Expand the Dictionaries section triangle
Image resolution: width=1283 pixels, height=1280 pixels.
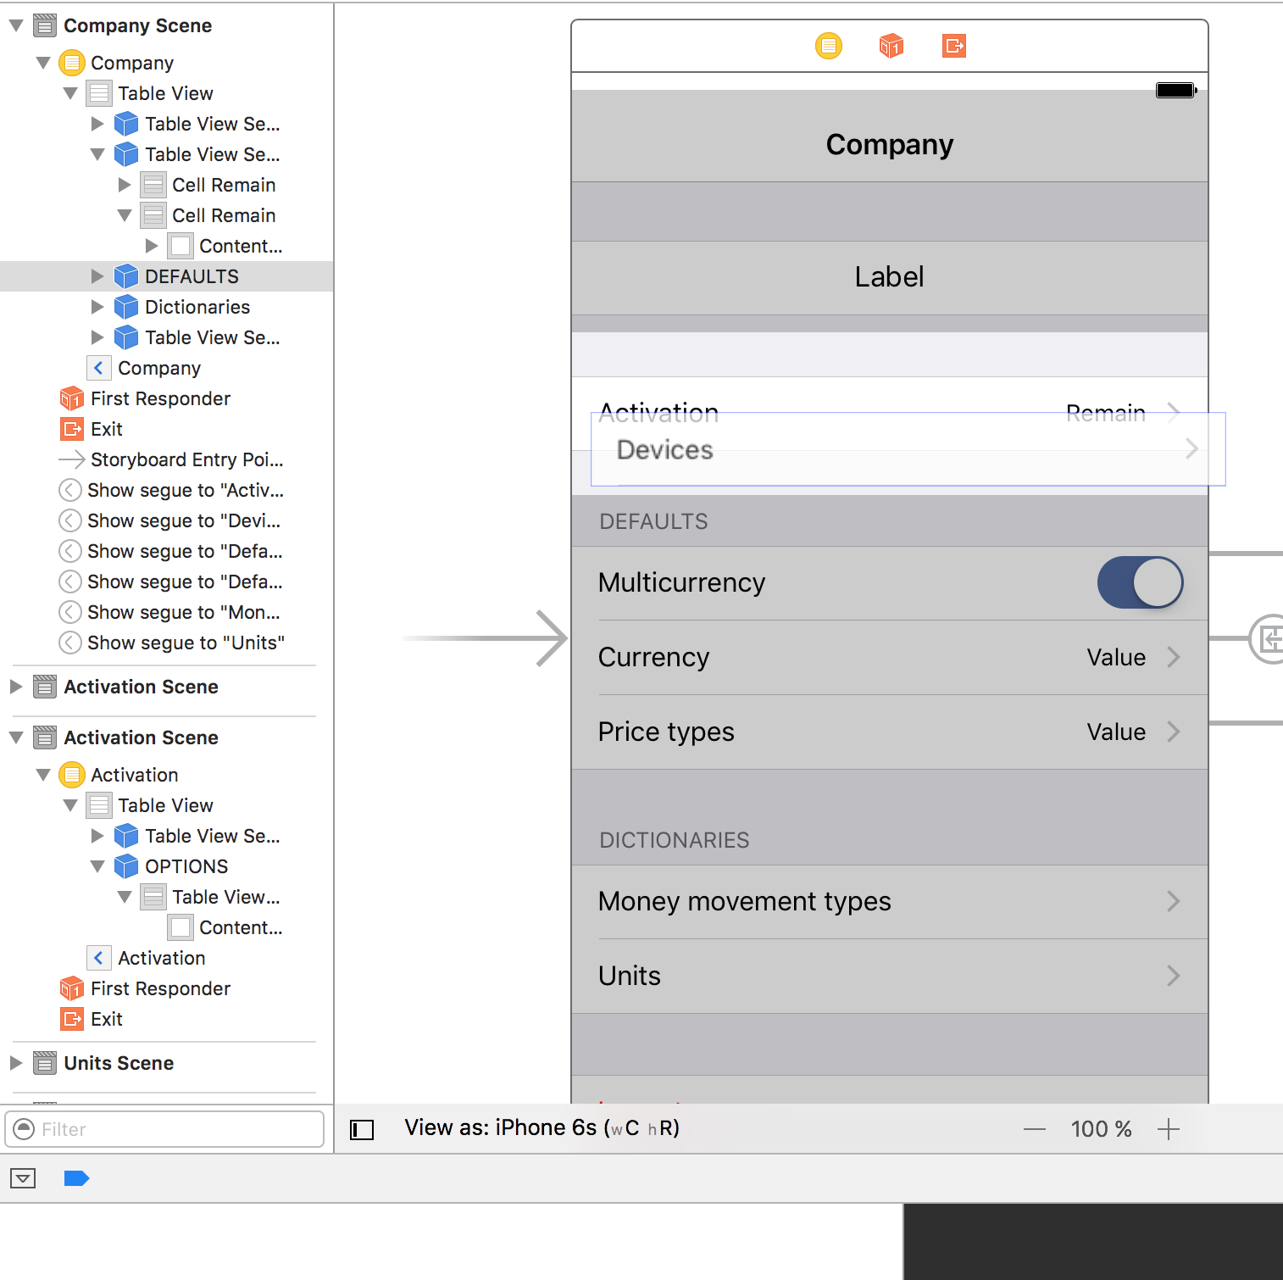(x=97, y=307)
